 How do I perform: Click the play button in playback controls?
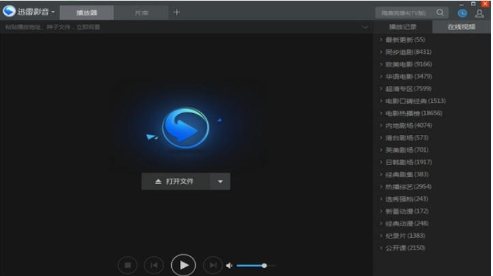pyautogui.click(x=183, y=264)
